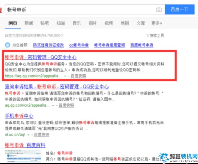Open the 文库 tab
Image resolution: width=198 pixels, height=164 pixels.
coord(141,23)
